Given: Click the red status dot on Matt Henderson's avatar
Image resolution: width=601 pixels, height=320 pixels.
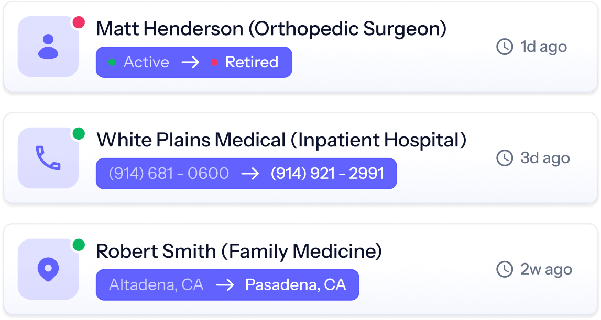Looking at the screenshot, I should click(x=79, y=22).
